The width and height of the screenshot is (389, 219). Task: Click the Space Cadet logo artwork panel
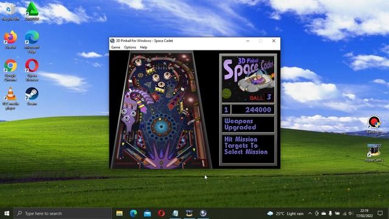(248, 79)
